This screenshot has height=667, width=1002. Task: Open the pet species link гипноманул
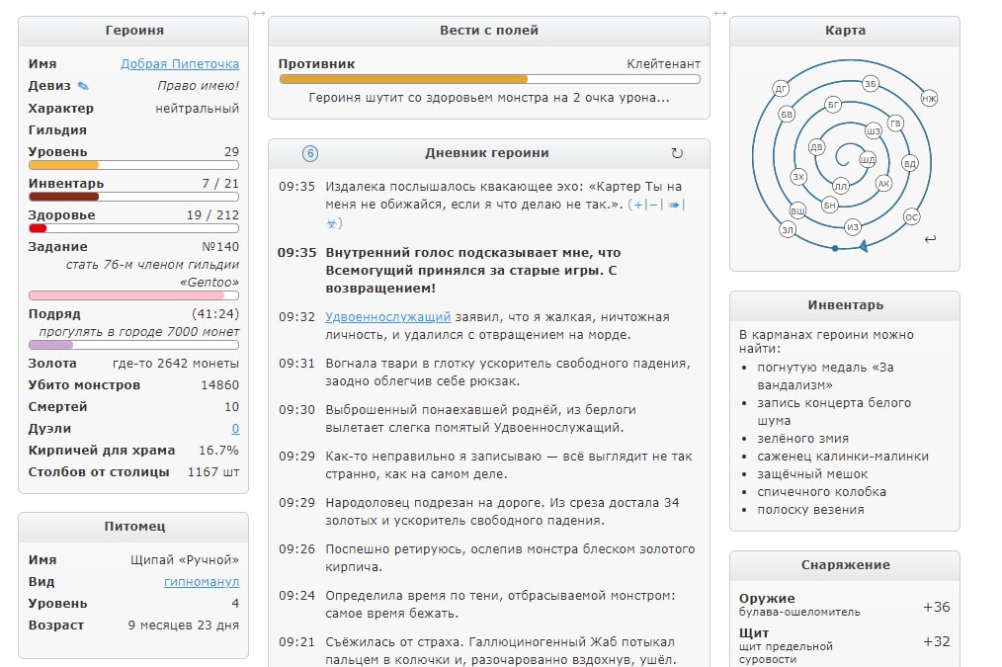[202, 582]
